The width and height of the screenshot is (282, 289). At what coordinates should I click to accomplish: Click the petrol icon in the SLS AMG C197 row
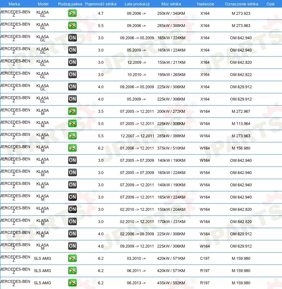click(72, 258)
